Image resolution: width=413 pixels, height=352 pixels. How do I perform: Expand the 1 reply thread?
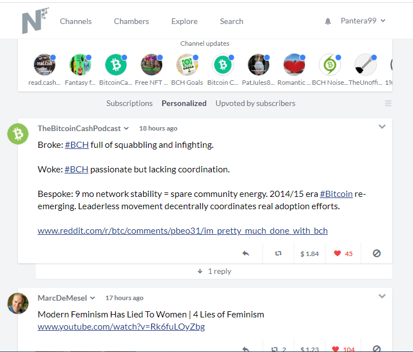point(214,271)
